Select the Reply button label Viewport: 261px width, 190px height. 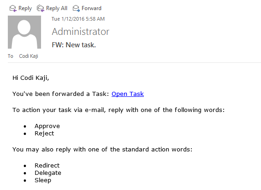pos(25,8)
